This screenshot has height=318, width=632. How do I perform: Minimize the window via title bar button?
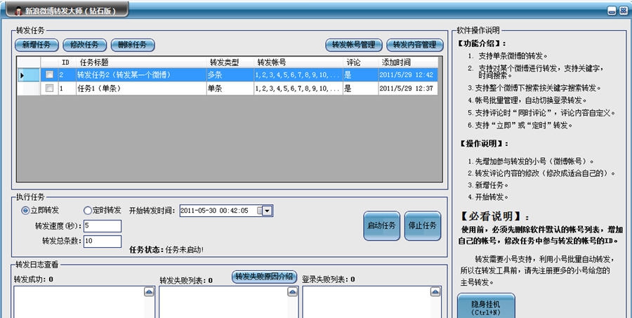pos(612,11)
